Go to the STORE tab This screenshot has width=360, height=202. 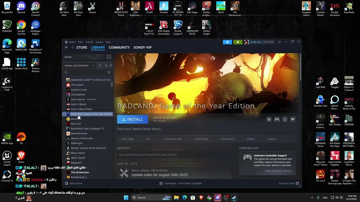[x=82, y=47]
